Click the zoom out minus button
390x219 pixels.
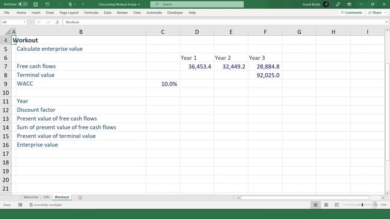click(344, 205)
